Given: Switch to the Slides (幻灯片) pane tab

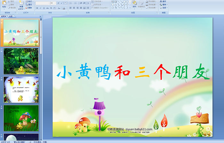Looking at the screenshot, I should point(4,16).
